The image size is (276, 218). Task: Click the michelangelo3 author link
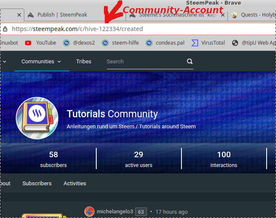pyautogui.click(x=115, y=212)
